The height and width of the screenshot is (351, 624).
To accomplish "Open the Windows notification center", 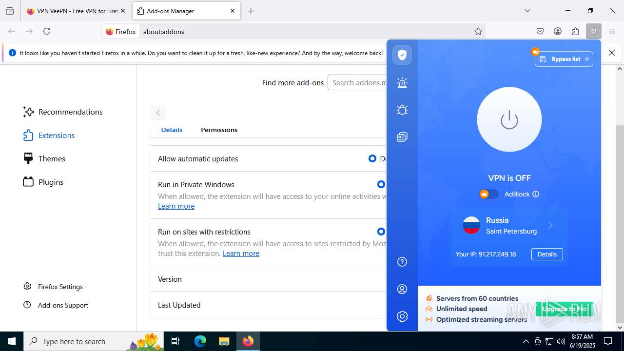I will pyautogui.click(x=608, y=341).
